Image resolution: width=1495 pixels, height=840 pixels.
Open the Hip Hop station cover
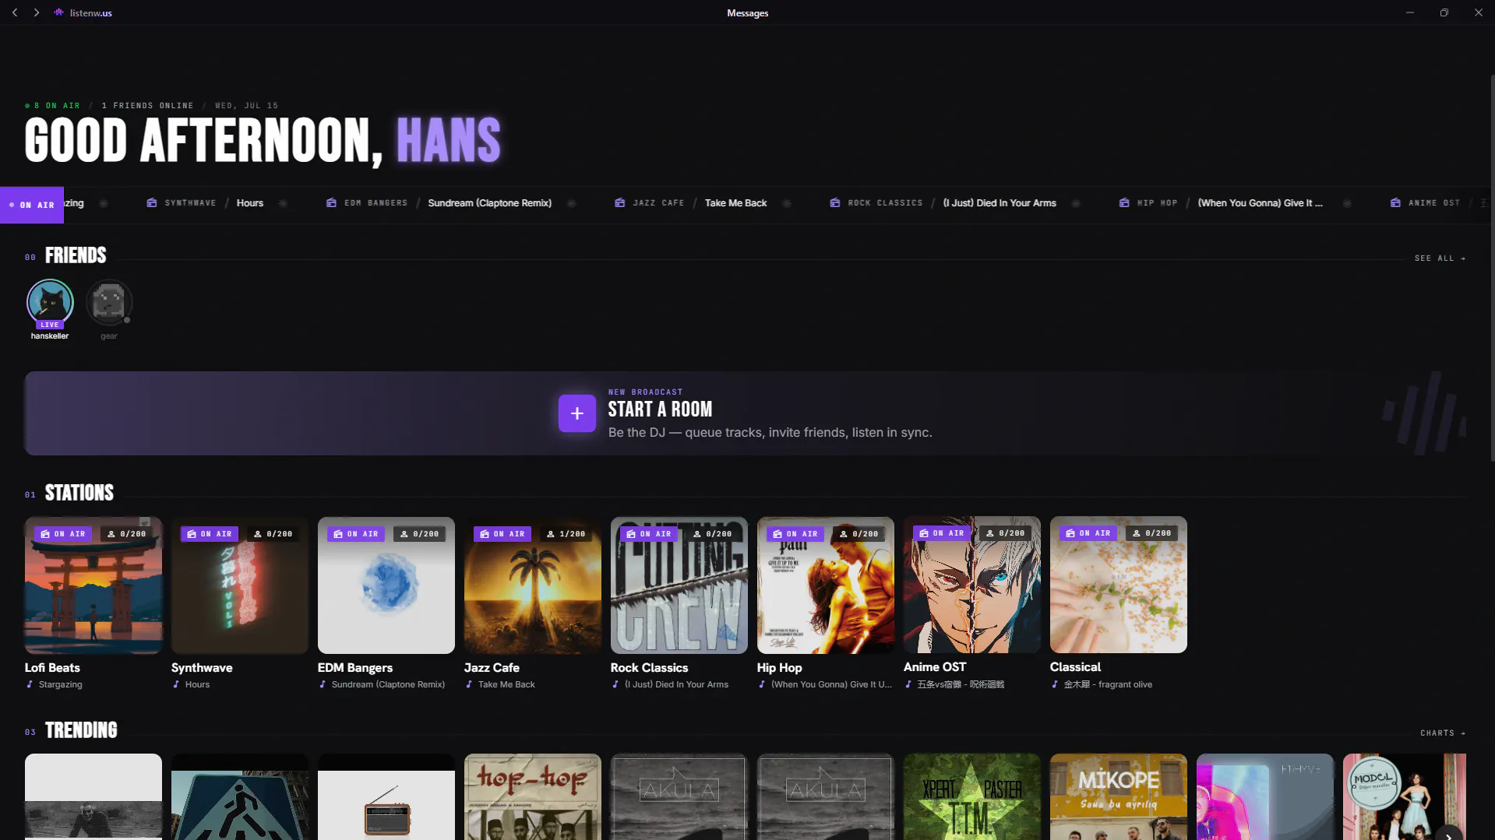coord(826,585)
